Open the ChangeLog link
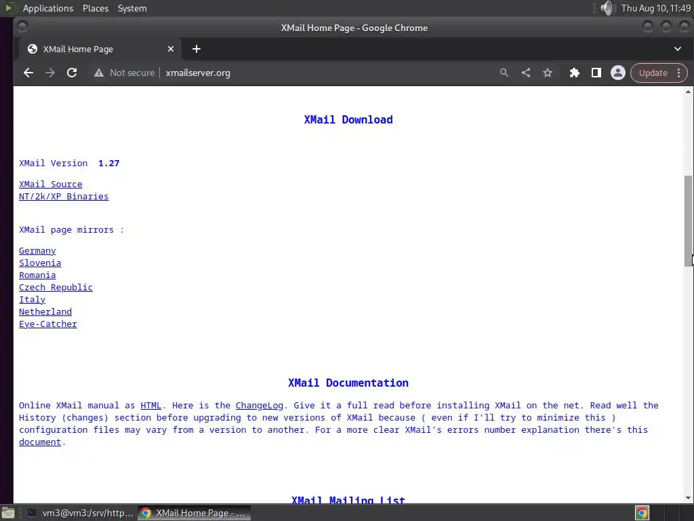694x521 pixels. [x=260, y=406]
